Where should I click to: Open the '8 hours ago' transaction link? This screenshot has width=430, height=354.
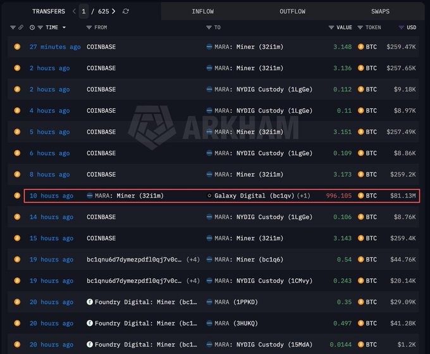(x=49, y=175)
